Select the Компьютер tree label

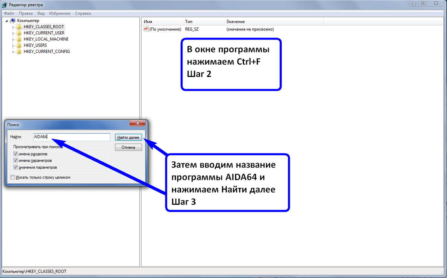[28, 21]
